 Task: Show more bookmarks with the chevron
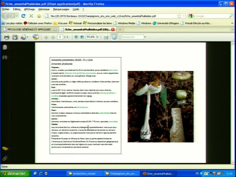pyautogui.click(x=232, y=23)
